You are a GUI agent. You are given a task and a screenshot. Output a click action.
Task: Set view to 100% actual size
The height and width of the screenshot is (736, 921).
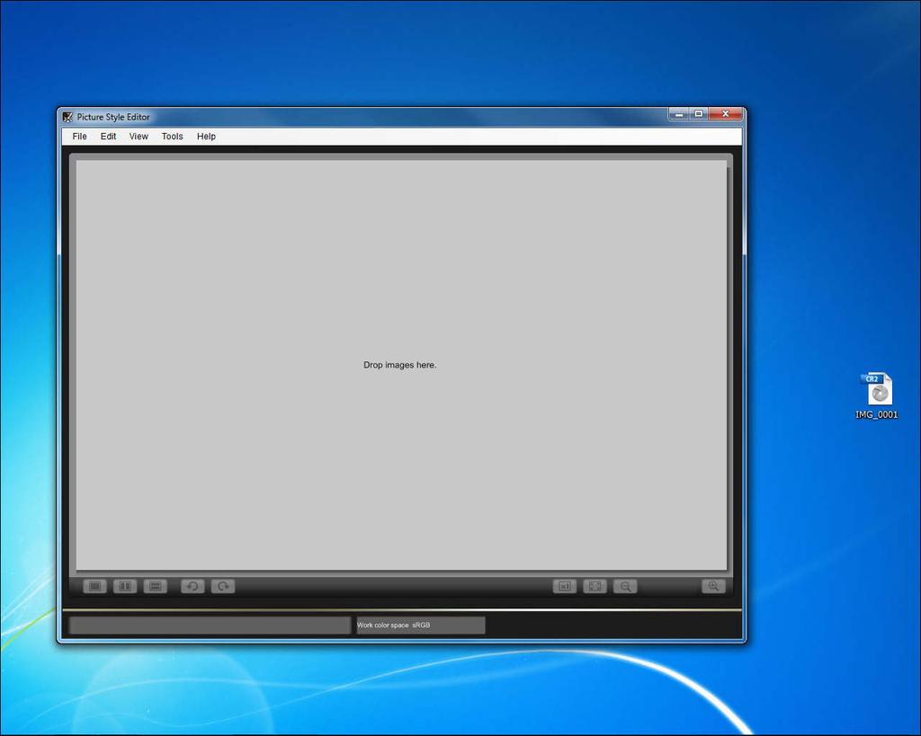565,586
